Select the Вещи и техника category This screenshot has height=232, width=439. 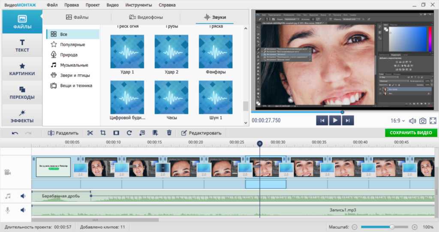(73, 86)
